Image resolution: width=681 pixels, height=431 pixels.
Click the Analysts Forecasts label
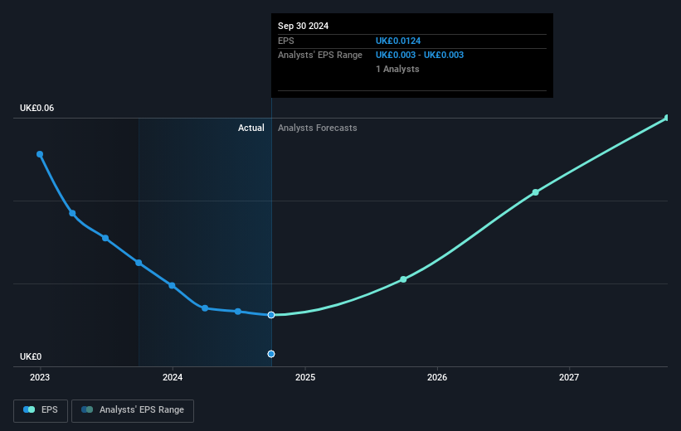click(318, 128)
